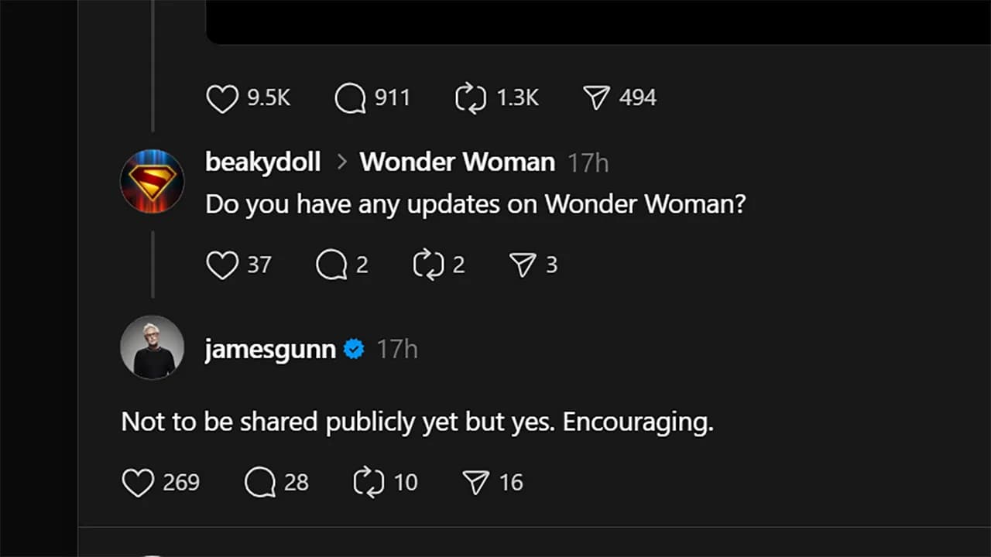
Task: Open replies on the post with 911 comments
Action: tap(350, 98)
